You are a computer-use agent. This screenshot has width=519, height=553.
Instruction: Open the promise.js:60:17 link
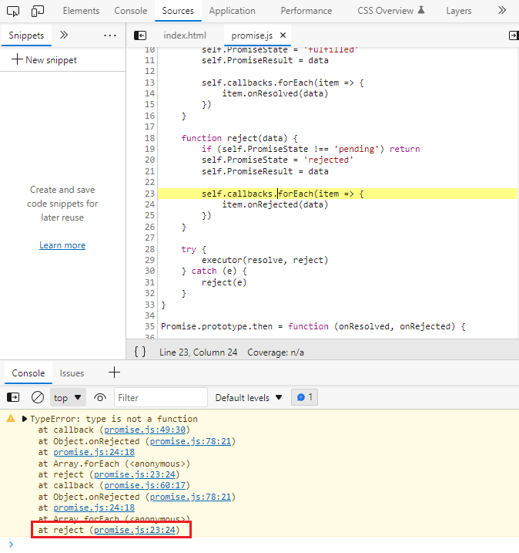click(145, 485)
